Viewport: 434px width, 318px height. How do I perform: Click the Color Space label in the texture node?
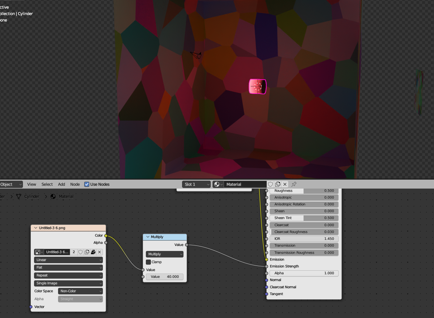pyautogui.click(x=44, y=291)
